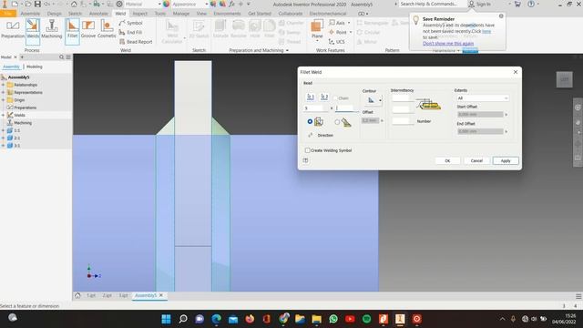Expand the 1:1 component node
Viewport: 583px width, 328px height.
[4, 130]
